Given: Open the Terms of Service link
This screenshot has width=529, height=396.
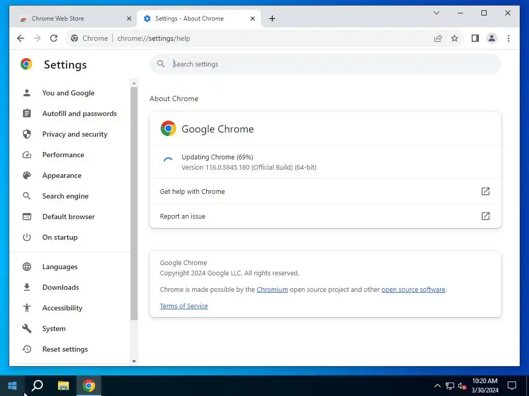Looking at the screenshot, I should point(183,306).
